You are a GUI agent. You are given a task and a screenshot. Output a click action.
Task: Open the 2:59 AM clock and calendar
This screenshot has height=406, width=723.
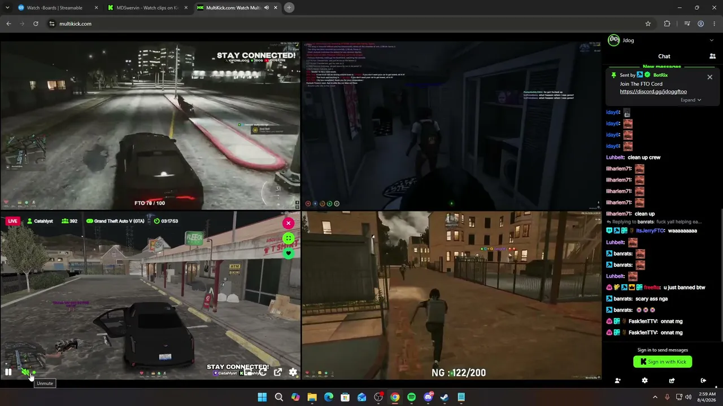click(707, 397)
